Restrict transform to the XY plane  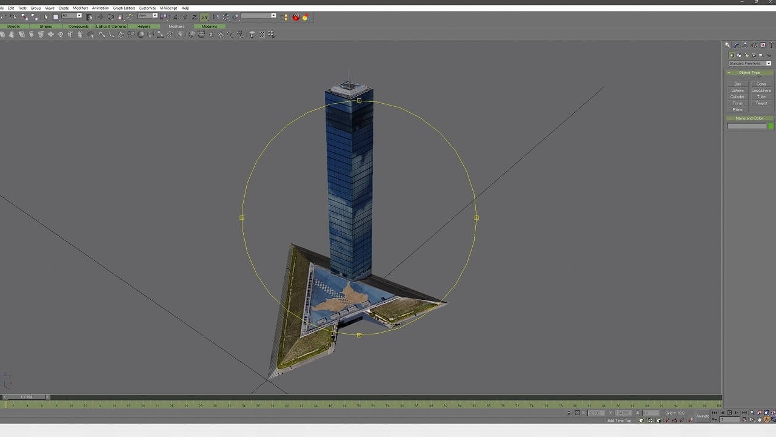click(204, 17)
